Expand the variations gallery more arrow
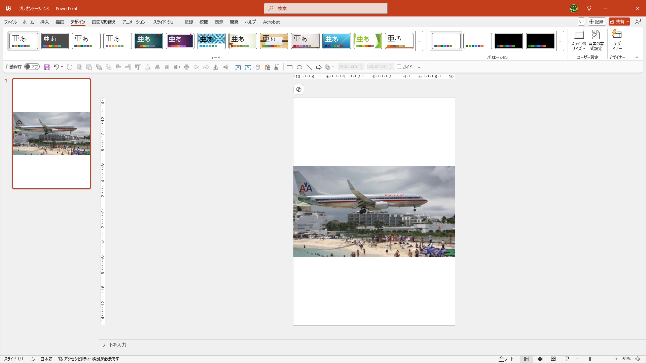 point(560,41)
